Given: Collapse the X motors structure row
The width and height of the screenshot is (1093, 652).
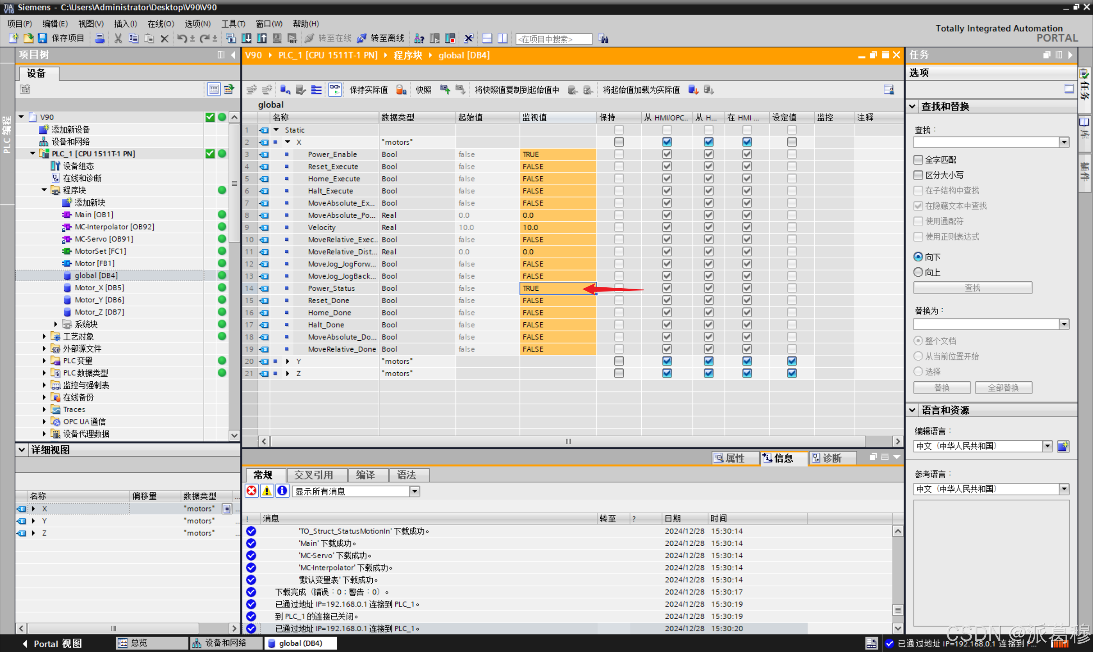Looking at the screenshot, I should [x=288, y=142].
